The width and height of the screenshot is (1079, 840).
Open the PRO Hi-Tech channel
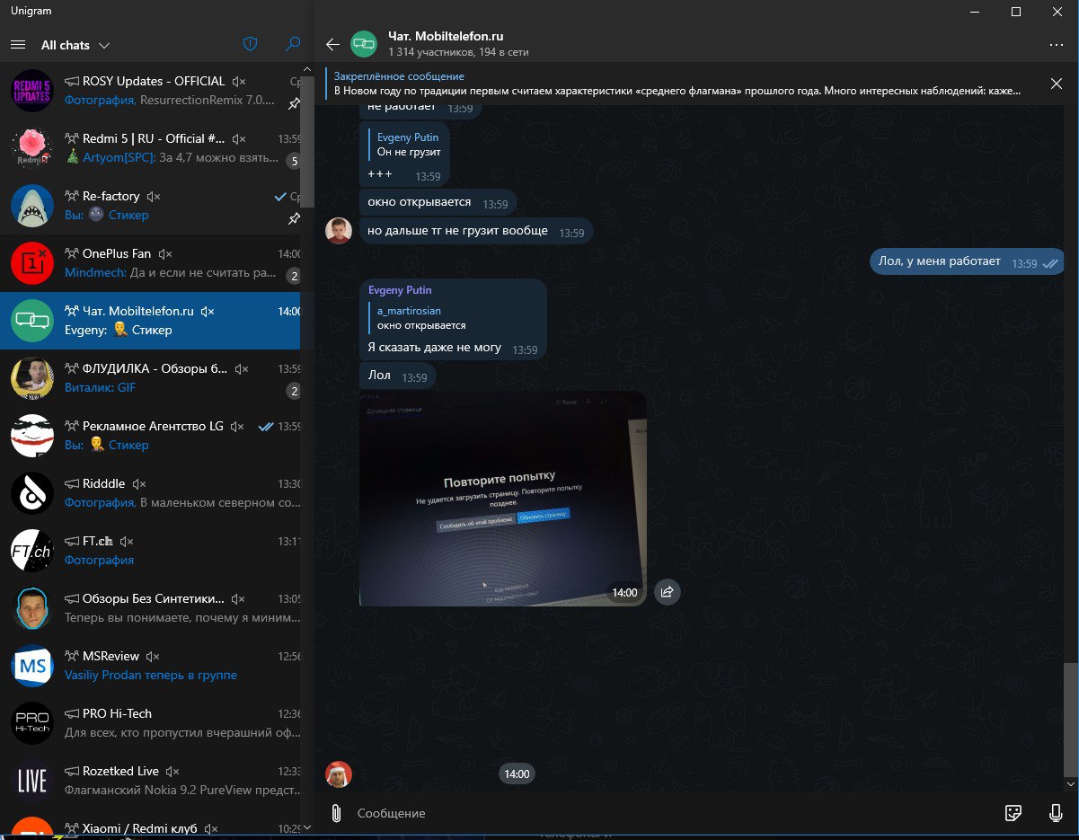pyautogui.click(x=151, y=723)
